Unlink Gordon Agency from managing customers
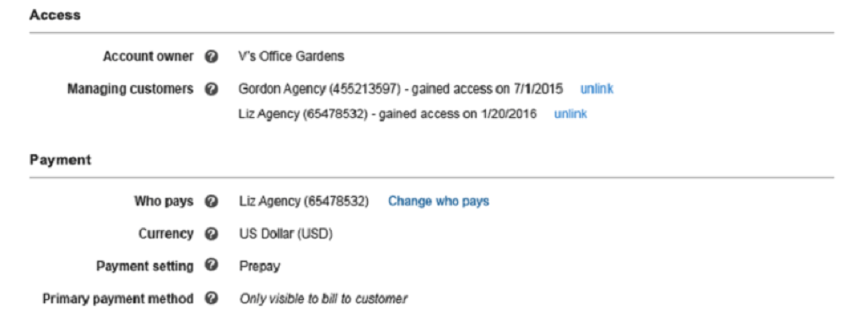Image resolution: width=853 pixels, height=321 pixels. pos(597,89)
